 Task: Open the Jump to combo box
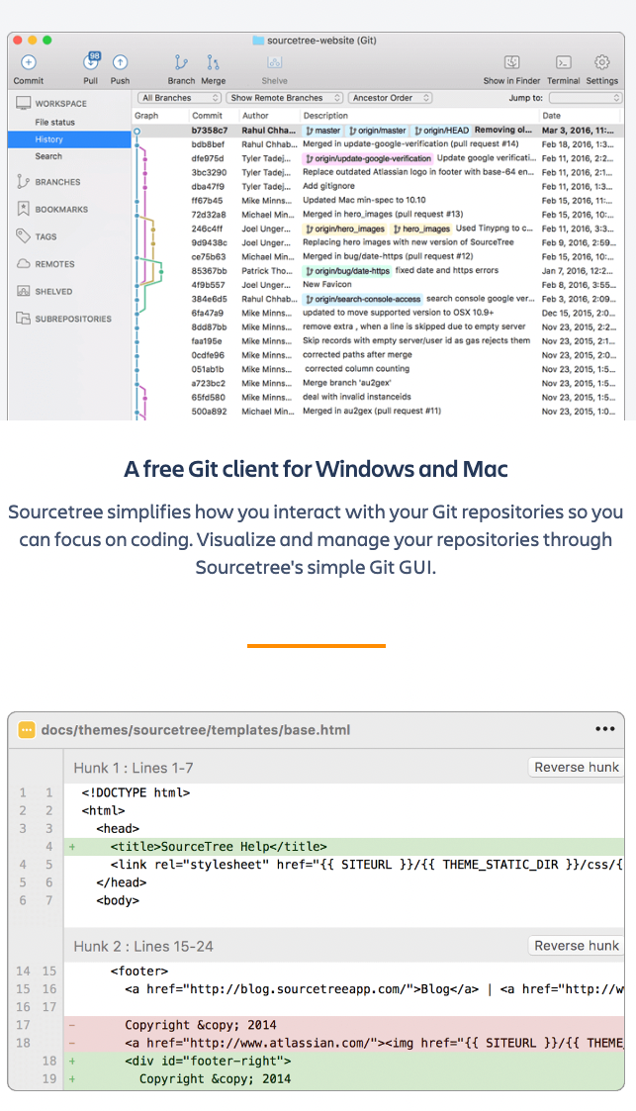tap(585, 98)
